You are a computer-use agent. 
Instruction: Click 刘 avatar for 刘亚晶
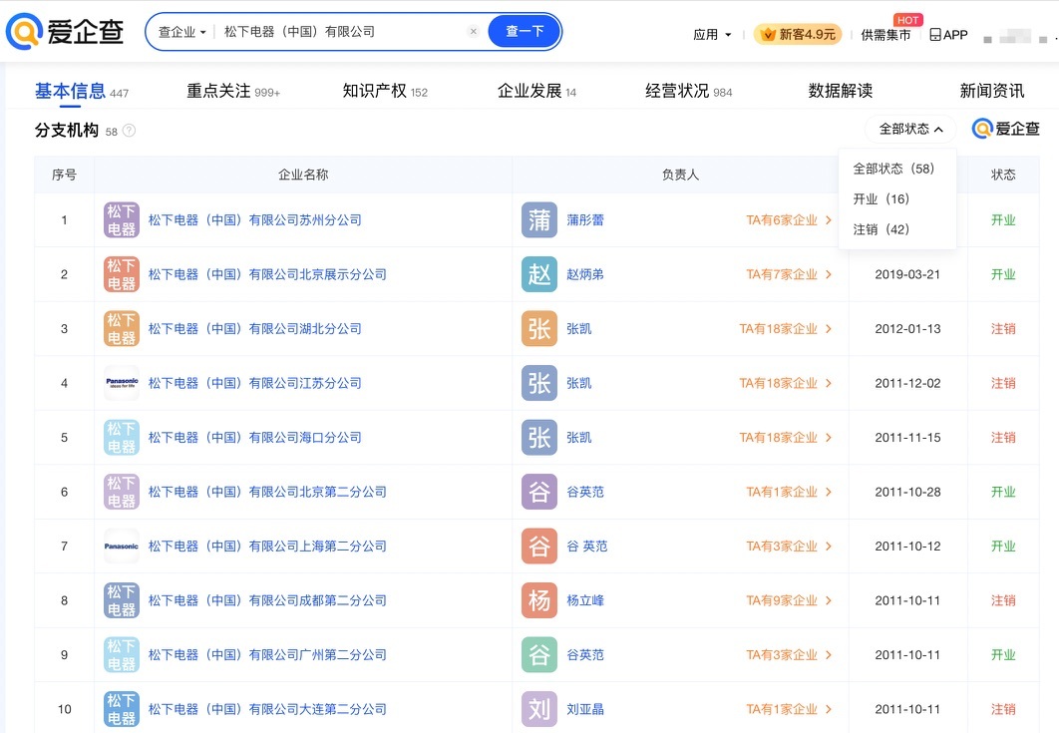pos(538,709)
